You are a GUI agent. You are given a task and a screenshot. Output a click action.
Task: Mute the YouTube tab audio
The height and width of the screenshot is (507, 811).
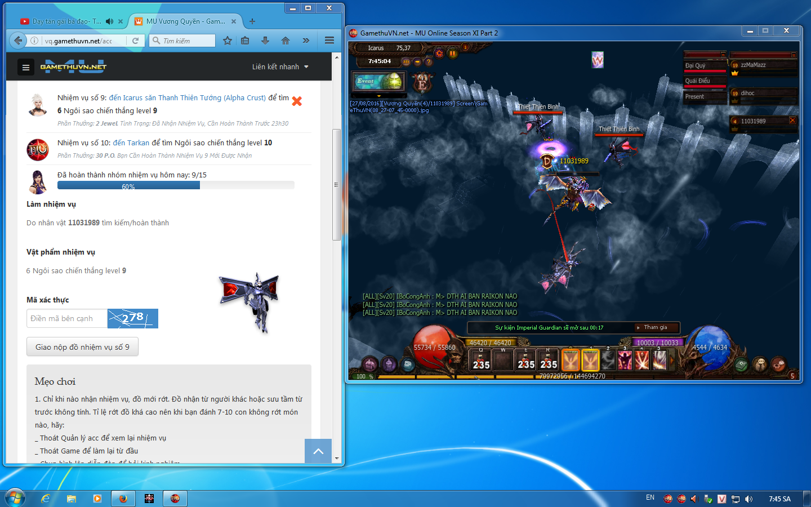point(109,21)
